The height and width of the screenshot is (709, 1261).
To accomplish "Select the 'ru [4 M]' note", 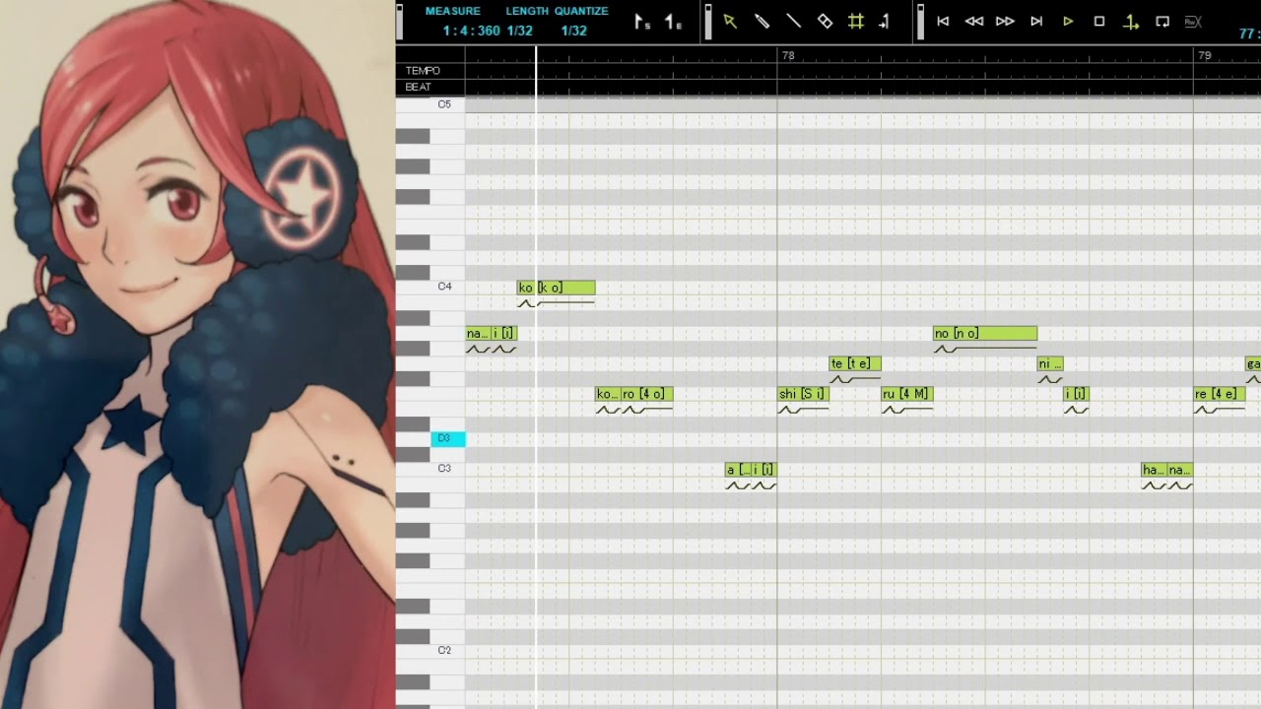I will click(x=907, y=394).
